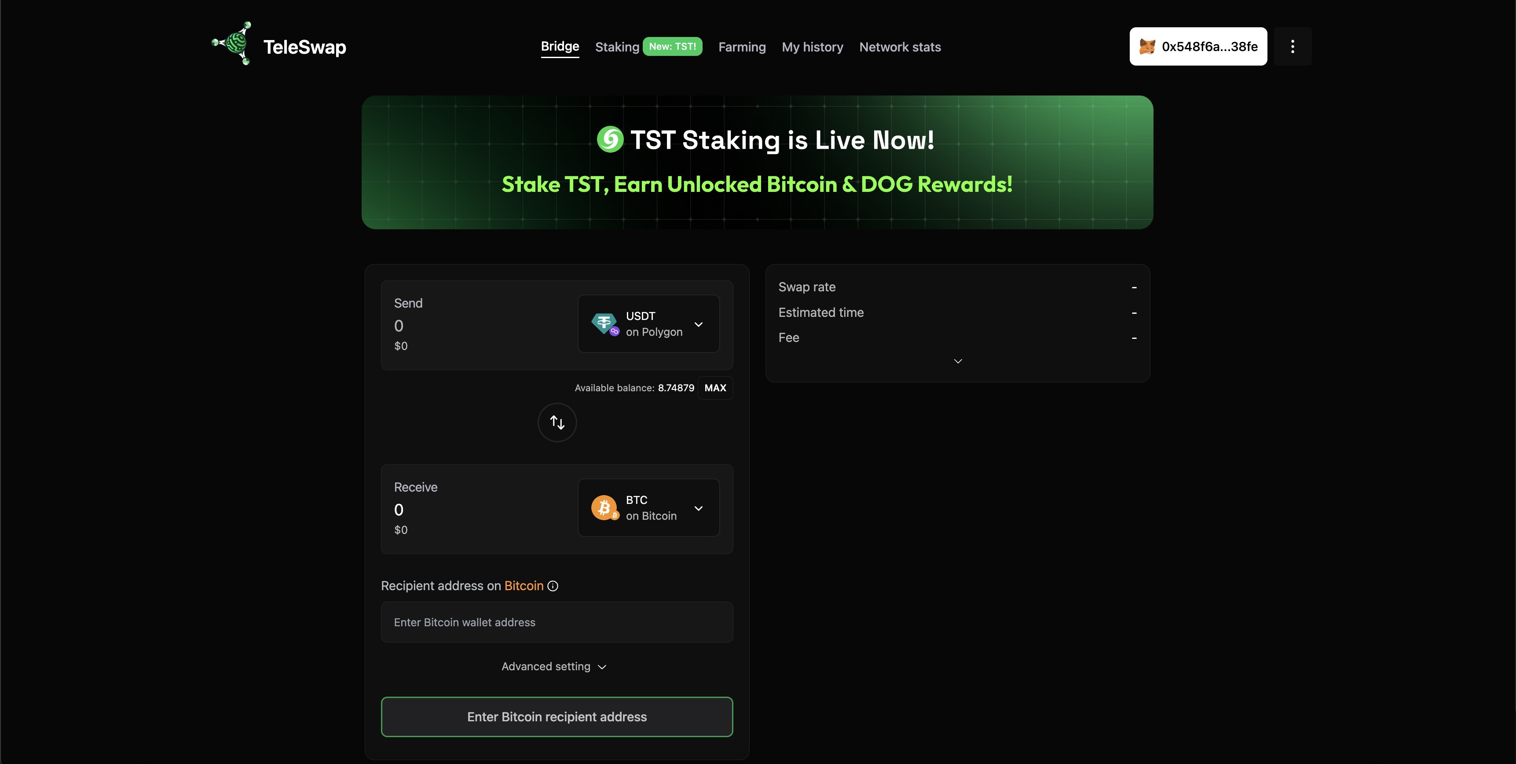This screenshot has height=764, width=1516.
Task: Select the Bridge tab
Action: tap(560, 46)
